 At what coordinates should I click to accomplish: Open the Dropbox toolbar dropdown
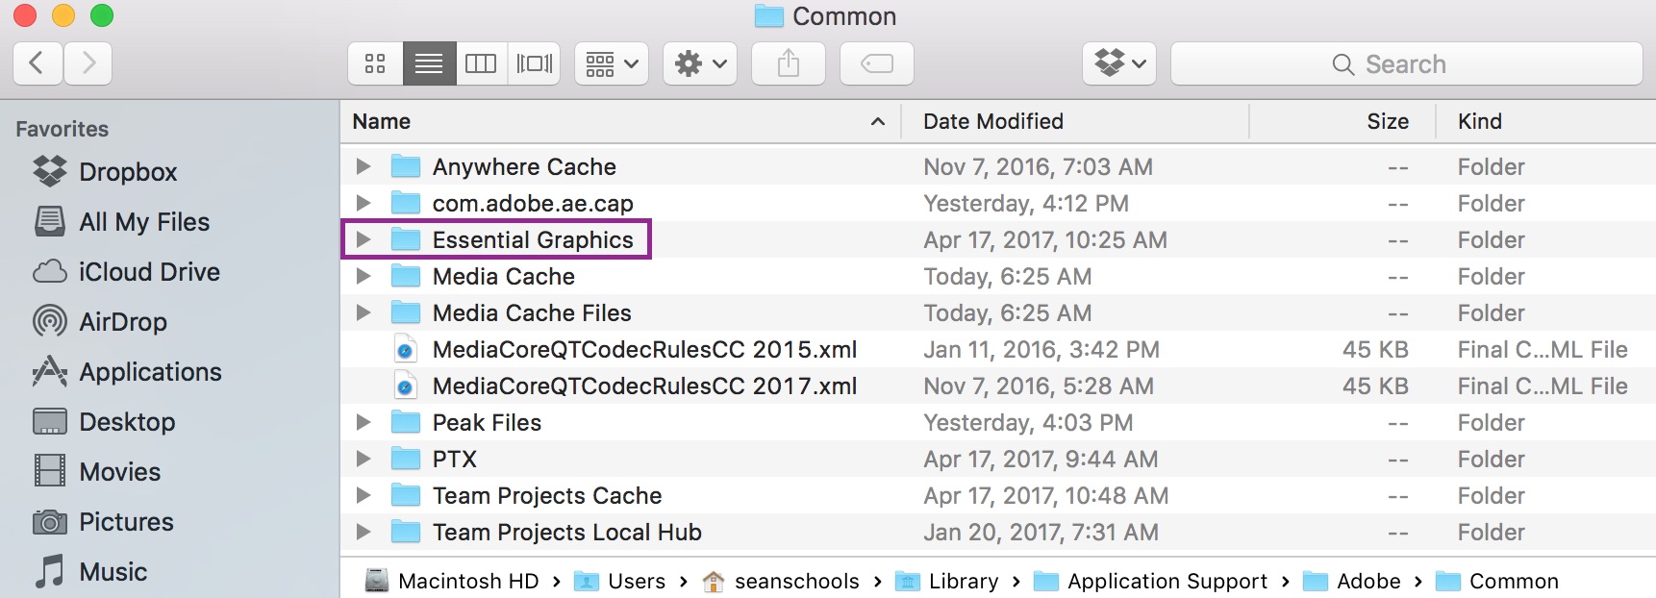(1119, 63)
